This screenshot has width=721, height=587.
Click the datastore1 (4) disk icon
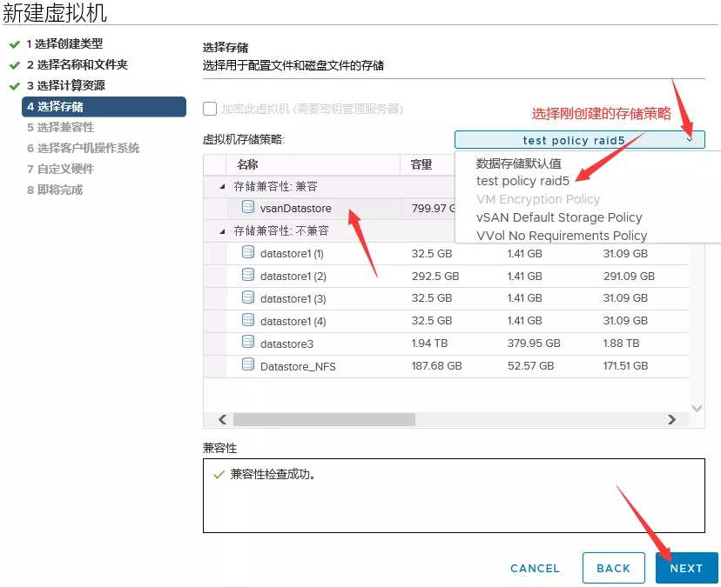click(248, 321)
